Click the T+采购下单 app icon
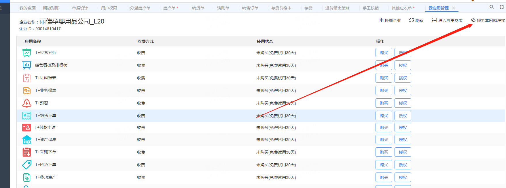Image resolution: width=506 pixels, height=188 pixels. [27, 152]
